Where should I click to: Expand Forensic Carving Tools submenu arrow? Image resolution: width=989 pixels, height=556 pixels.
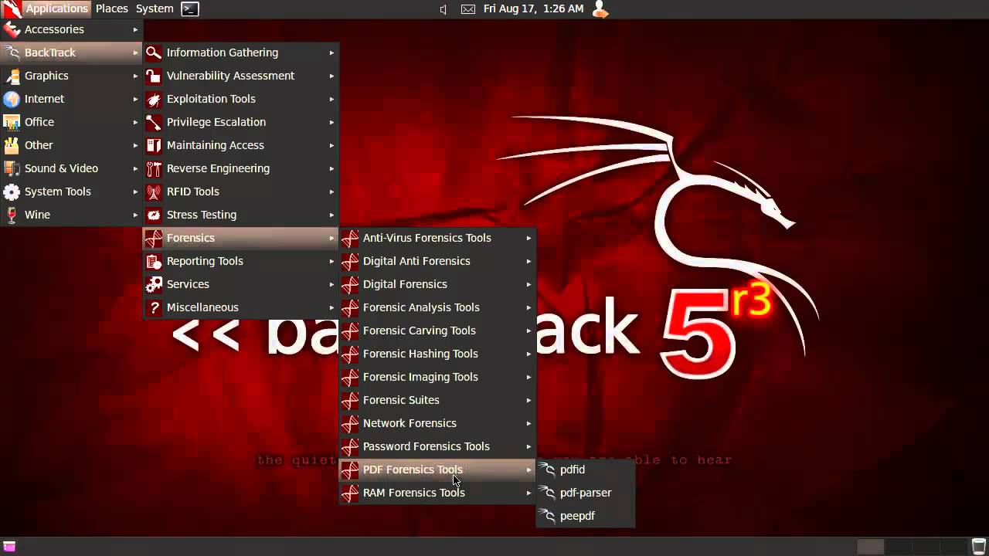(529, 331)
